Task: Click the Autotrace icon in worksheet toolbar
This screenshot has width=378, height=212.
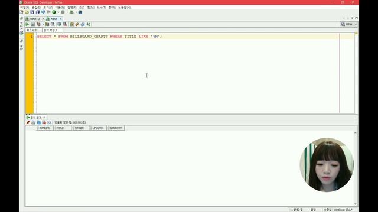Action: [x=47, y=24]
